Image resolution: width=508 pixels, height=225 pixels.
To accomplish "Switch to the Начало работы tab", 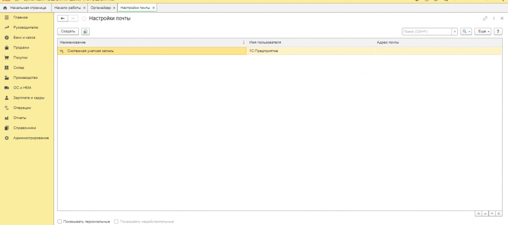I will coord(67,8).
